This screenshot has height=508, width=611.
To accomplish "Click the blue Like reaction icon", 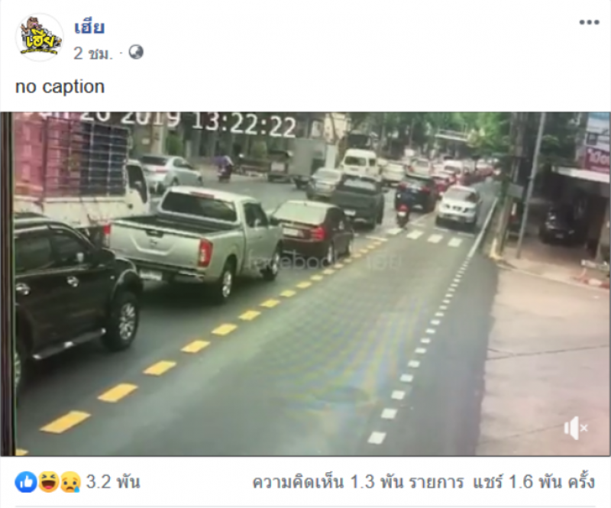I will (x=26, y=482).
